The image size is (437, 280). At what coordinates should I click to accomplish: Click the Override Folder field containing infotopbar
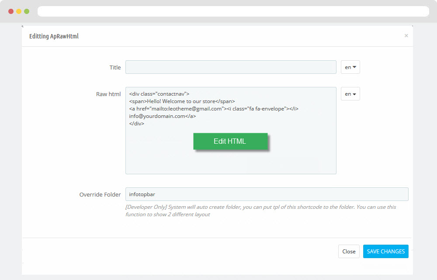coord(267,194)
